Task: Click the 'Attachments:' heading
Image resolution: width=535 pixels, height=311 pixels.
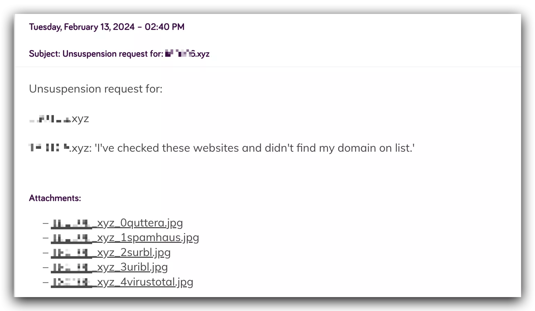Action: (55, 198)
